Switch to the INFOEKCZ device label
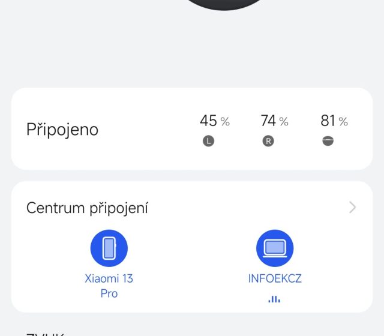Viewport: 384px width, 336px height. (x=275, y=279)
